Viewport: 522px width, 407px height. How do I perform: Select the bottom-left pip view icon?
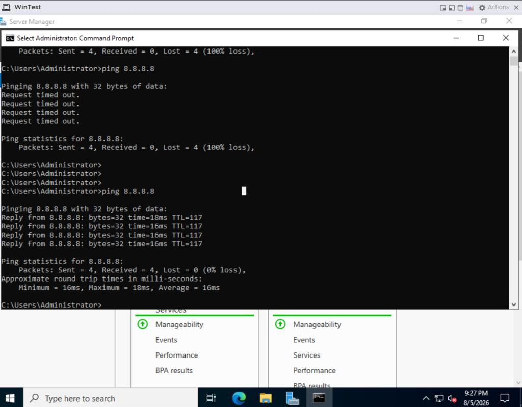(452, 8)
